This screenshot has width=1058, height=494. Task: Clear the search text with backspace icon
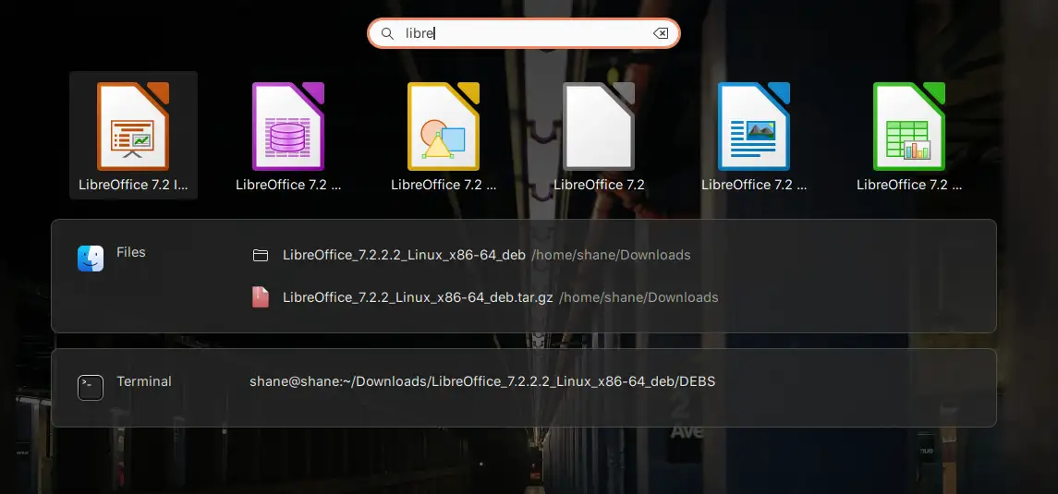tap(661, 33)
